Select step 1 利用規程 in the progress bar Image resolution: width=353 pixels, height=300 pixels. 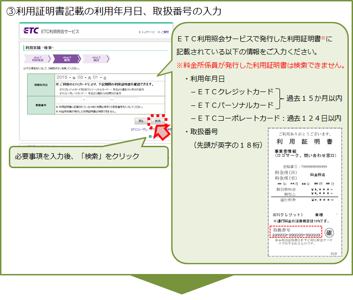38,59
